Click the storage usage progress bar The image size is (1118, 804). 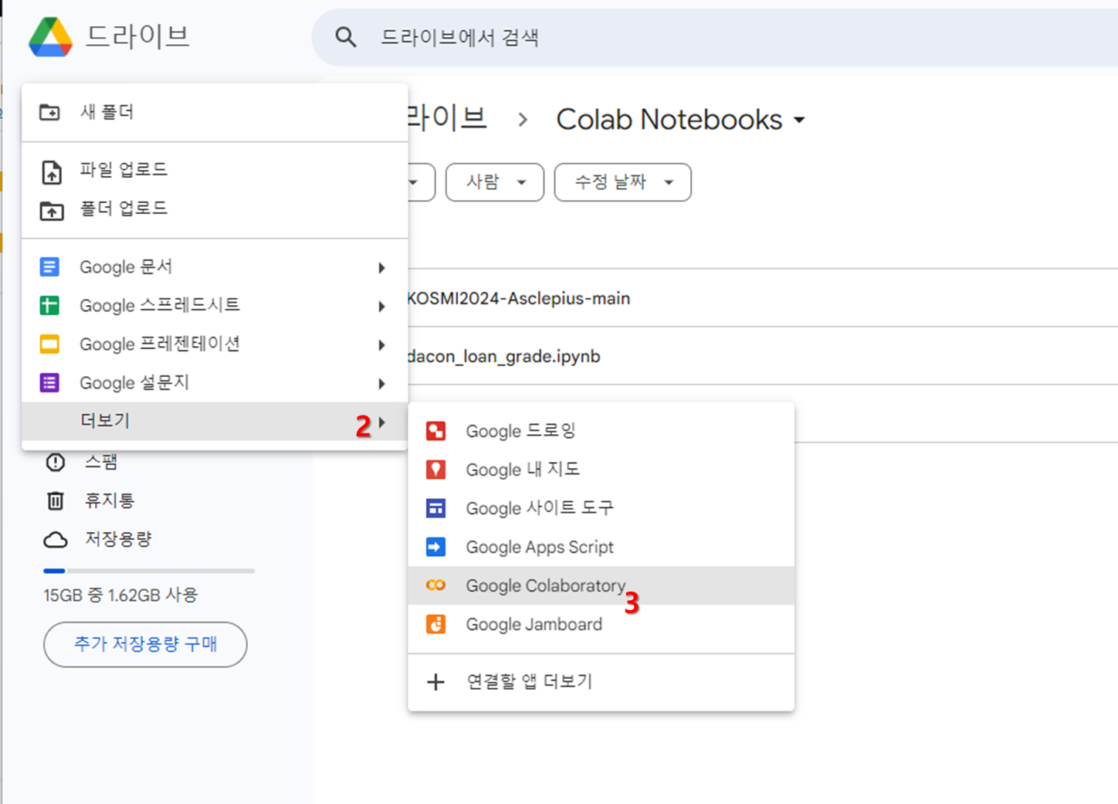149,571
